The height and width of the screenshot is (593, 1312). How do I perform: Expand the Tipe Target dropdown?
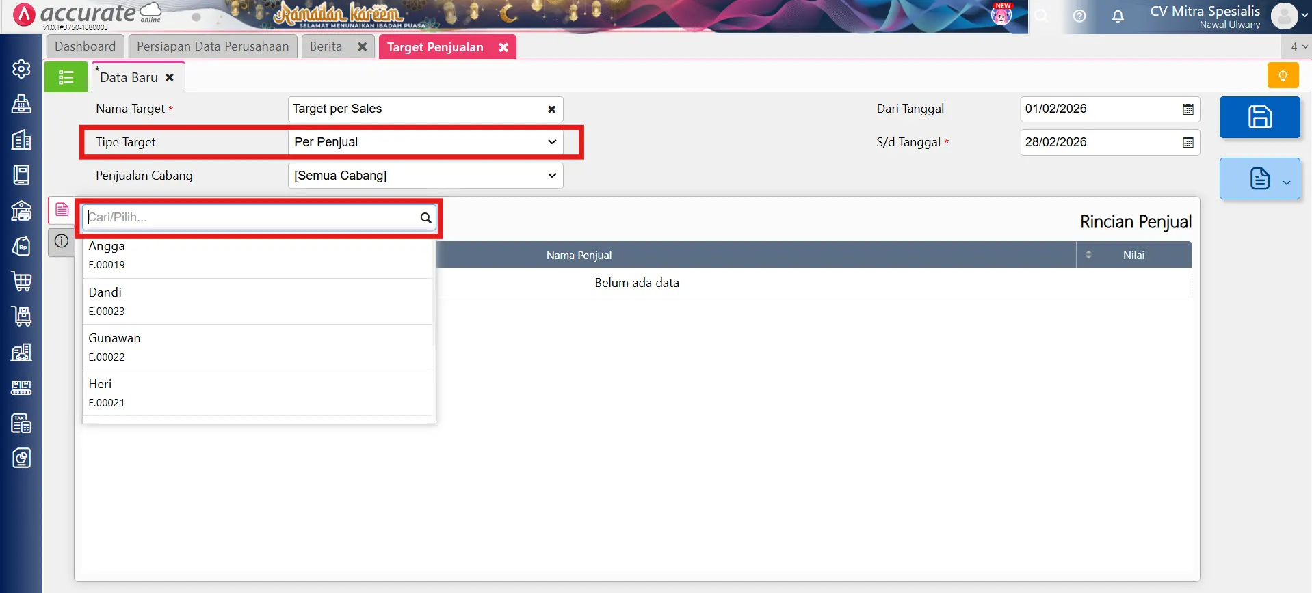(551, 142)
